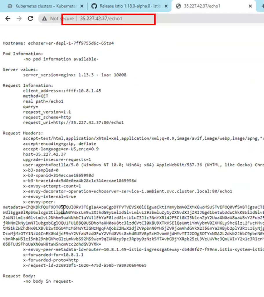Click '-no pod information available-' text
Image resolution: width=264 pixels, height=297 pixels.
[61, 59]
